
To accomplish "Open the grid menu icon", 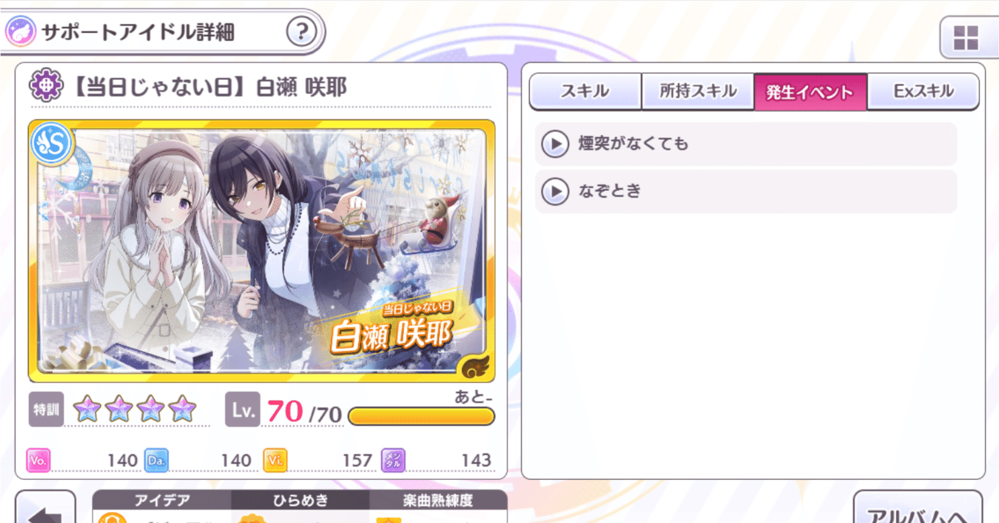I will point(965,38).
